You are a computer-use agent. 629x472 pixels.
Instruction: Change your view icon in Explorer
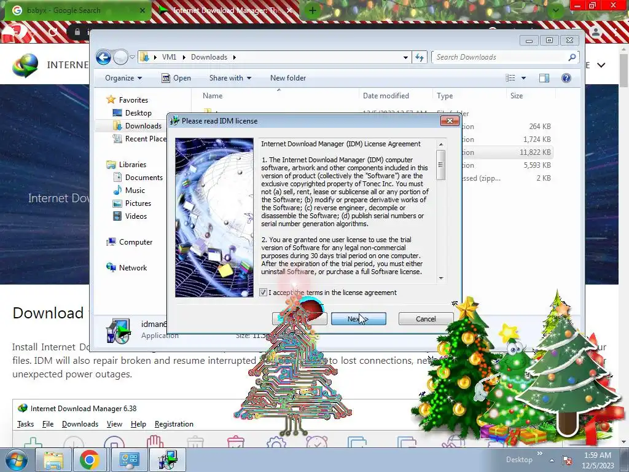[x=510, y=78]
